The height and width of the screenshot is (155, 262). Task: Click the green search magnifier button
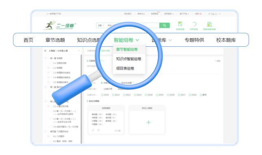click(165, 26)
